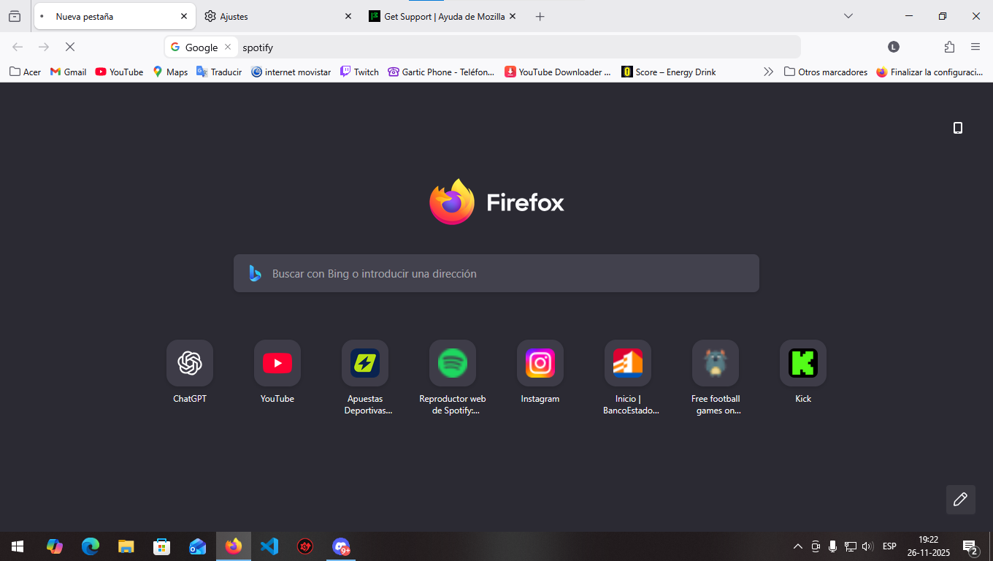This screenshot has width=993, height=561.
Task: Switch to the Get Support Mozilla tab
Action: pyautogui.click(x=443, y=16)
